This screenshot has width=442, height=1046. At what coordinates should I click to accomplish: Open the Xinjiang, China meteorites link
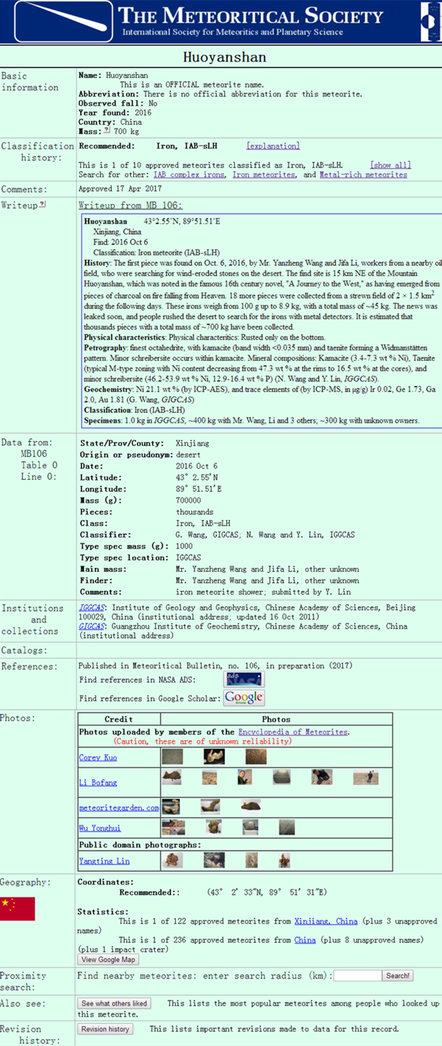326,921
